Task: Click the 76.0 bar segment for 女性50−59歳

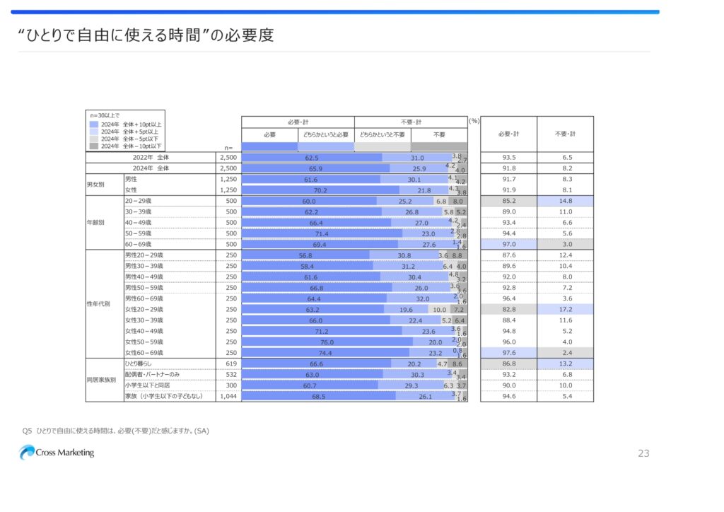Action: (327, 342)
